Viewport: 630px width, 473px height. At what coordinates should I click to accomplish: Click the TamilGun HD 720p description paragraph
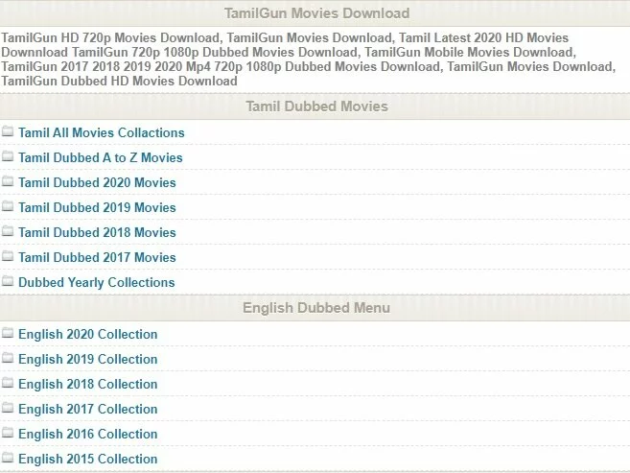coord(309,59)
